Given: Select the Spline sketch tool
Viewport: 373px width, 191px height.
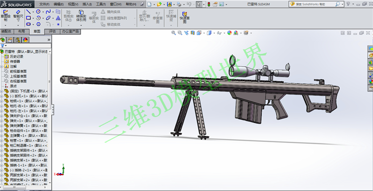Looking at the screenshot, I should (x=48, y=11).
